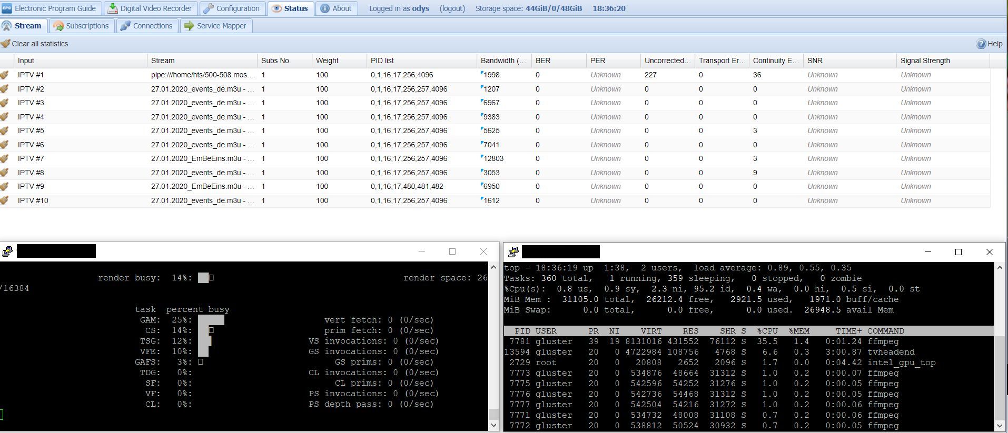Switch to the Stream subtab
Screen dimensions: 1008x433
coord(23,26)
